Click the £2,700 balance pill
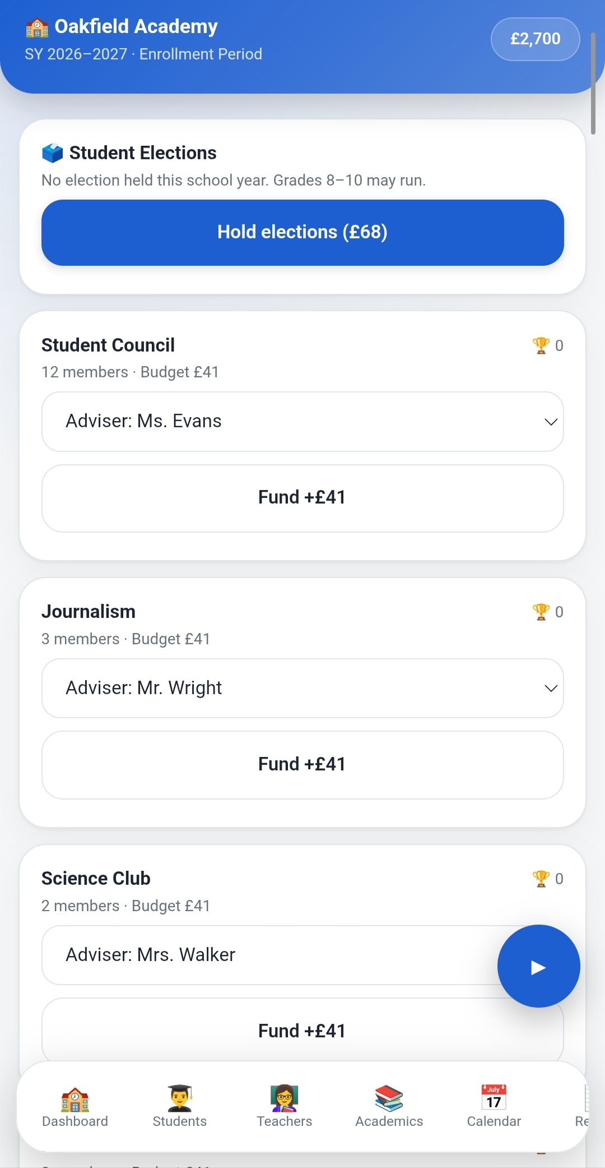 click(536, 39)
